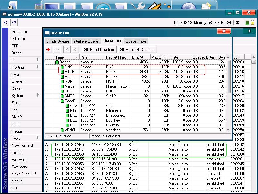258x194 pixels.
Task: Open Queues in the sidebar menu
Action: [x=18, y=81]
